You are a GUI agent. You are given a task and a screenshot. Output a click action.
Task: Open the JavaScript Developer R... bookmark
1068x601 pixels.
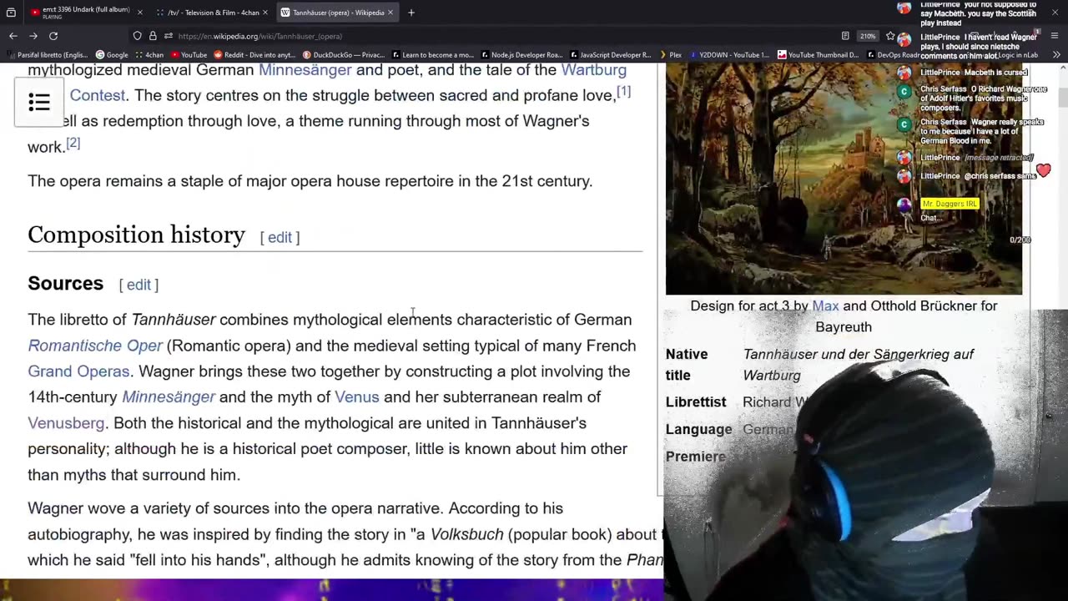pos(610,55)
